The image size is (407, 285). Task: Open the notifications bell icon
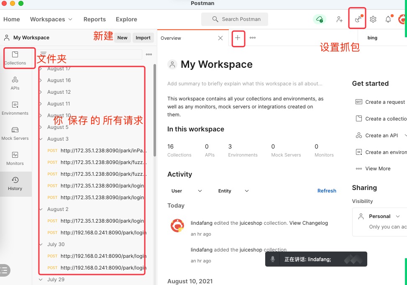[388, 19]
